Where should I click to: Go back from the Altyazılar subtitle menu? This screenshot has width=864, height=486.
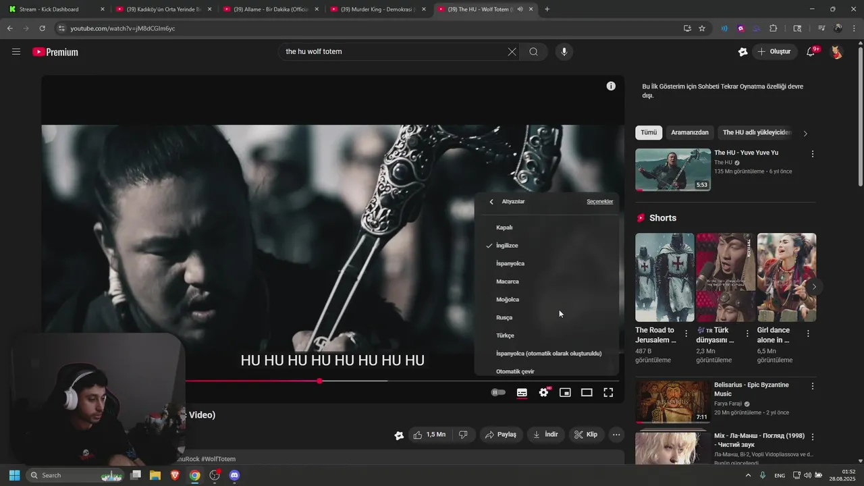[x=491, y=202]
